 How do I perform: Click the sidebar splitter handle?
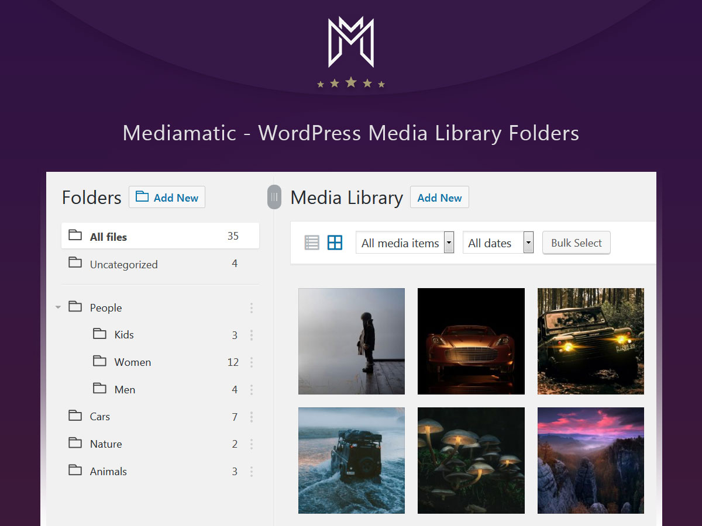pyautogui.click(x=274, y=197)
